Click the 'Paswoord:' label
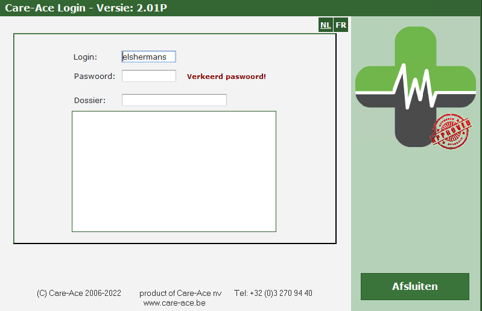482x311 pixels. [95, 77]
